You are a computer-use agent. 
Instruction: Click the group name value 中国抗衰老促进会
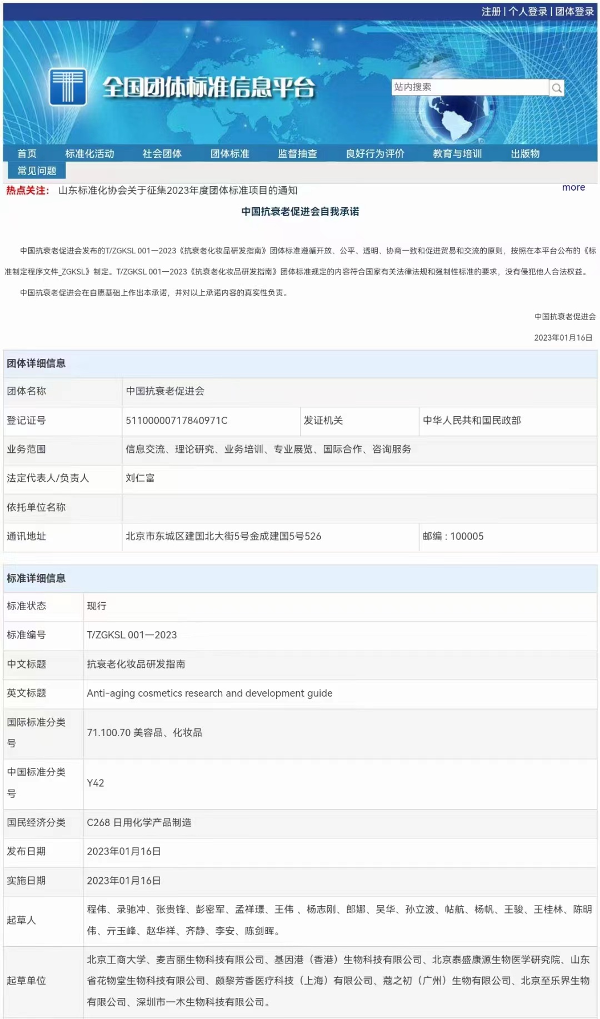click(165, 391)
